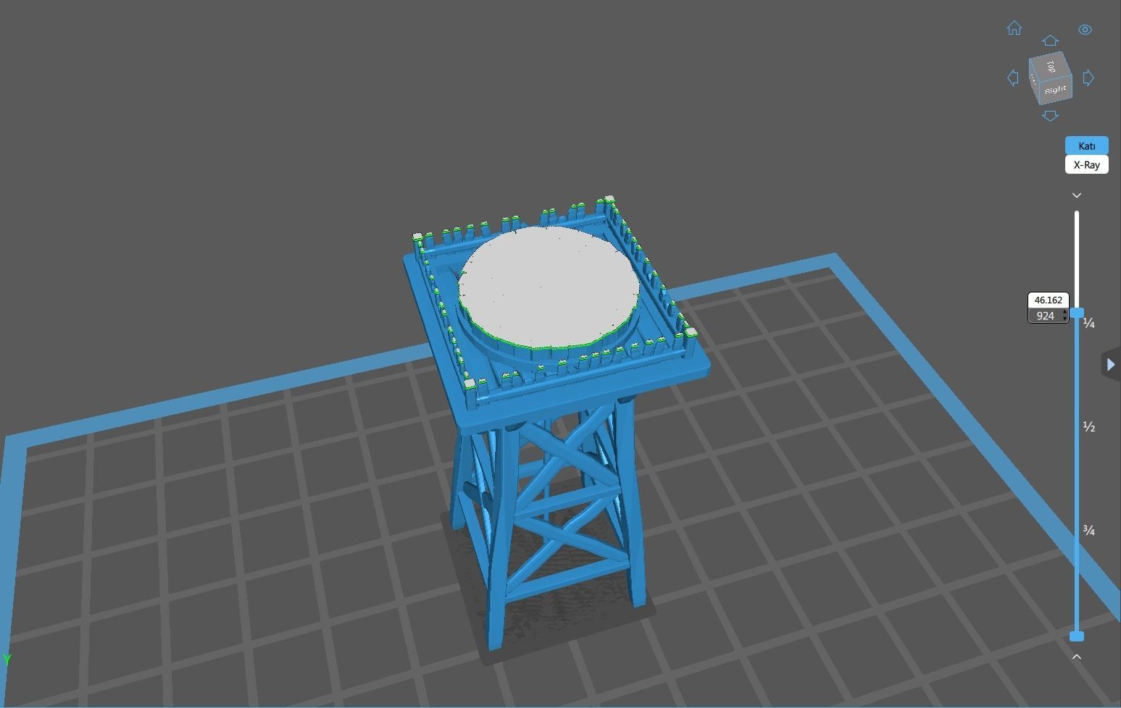Click the gray sliced circular top surface

pos(549,287)
